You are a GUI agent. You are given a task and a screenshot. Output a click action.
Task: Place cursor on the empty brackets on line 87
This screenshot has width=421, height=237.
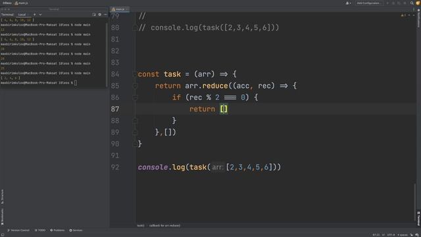(224, 109)
